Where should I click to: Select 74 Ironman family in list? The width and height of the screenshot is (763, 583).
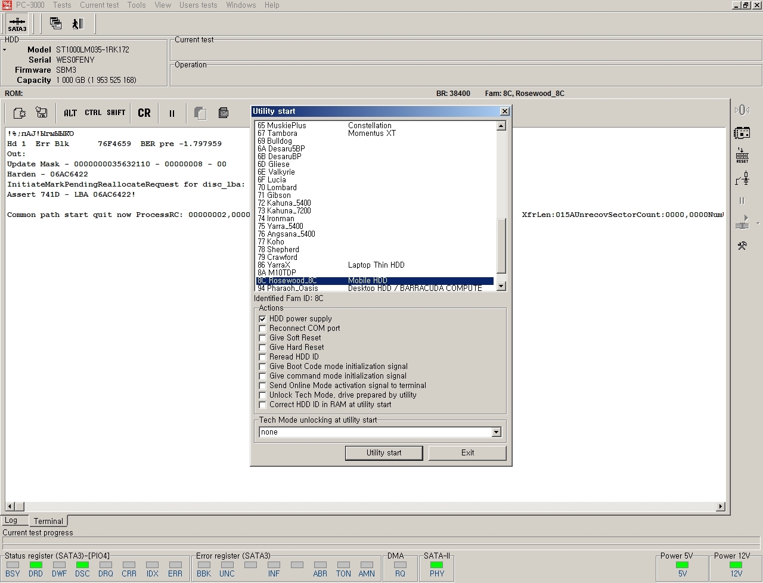[375, 219]
